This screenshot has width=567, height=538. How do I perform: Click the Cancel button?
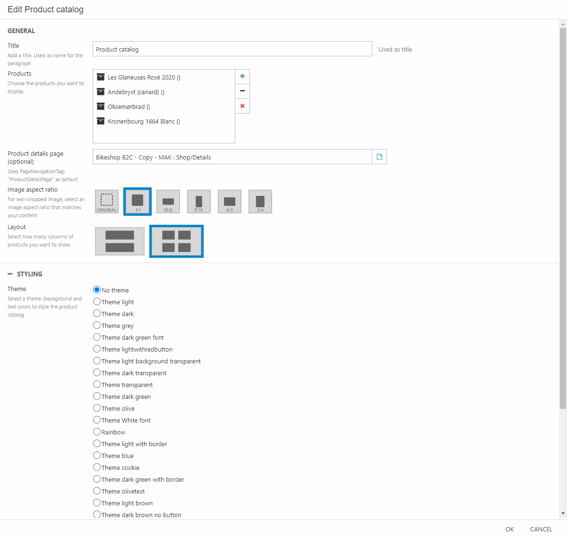(541, 529)
